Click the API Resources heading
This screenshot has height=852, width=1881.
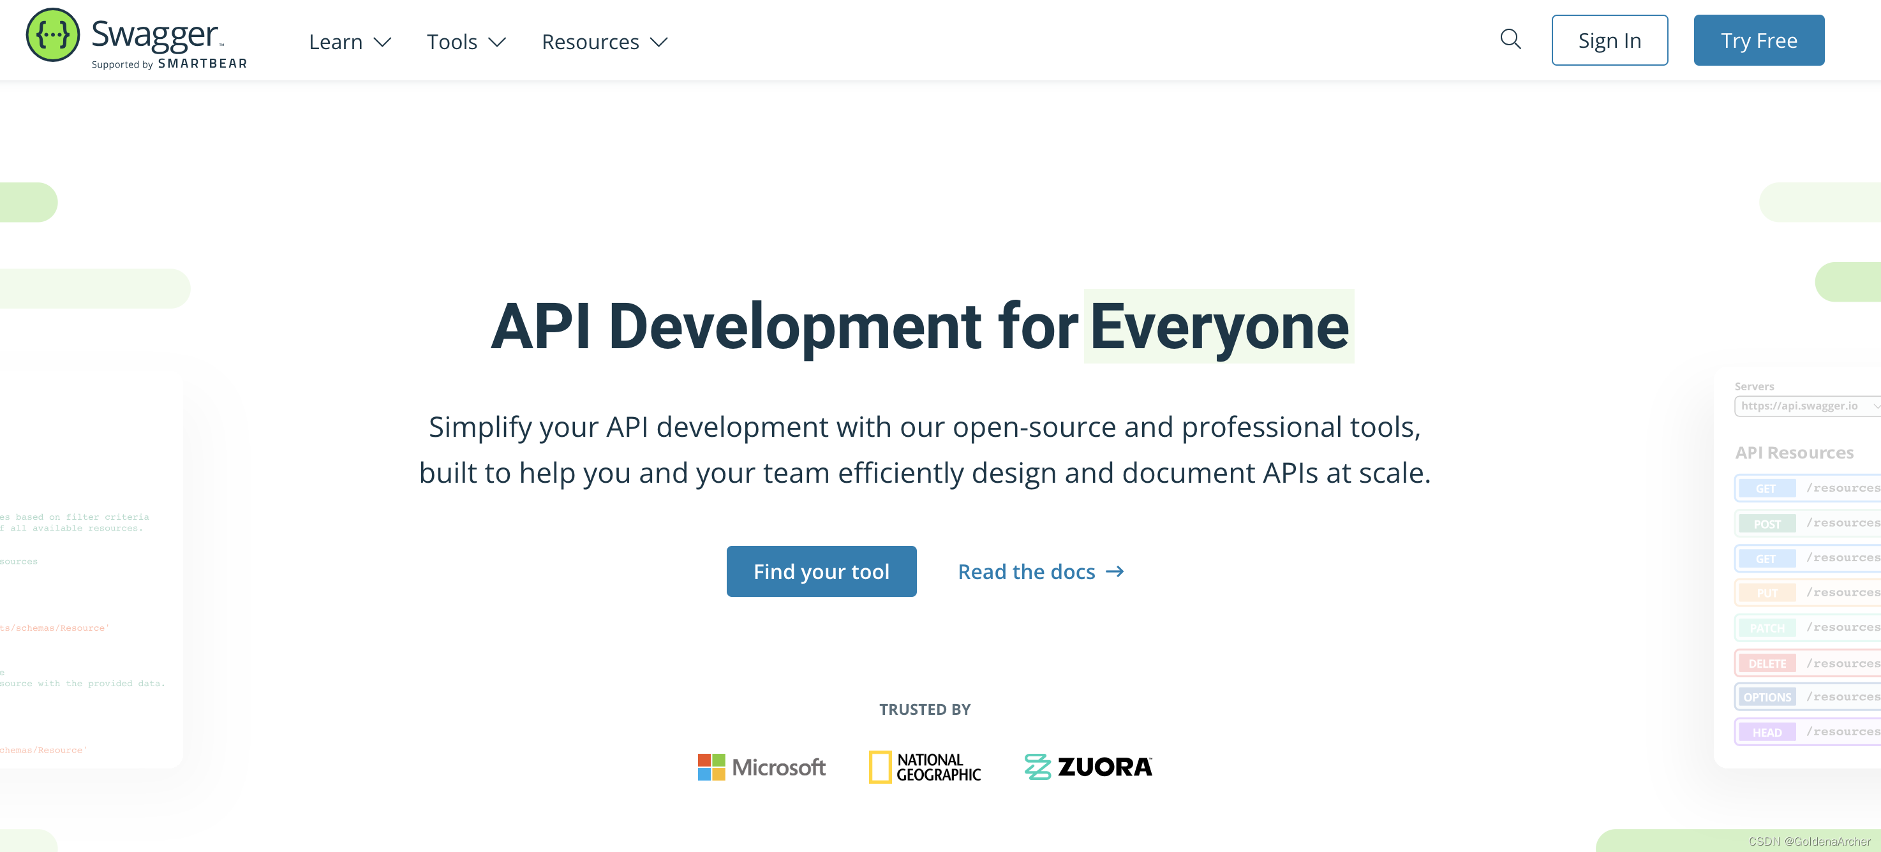point(1794,453)
